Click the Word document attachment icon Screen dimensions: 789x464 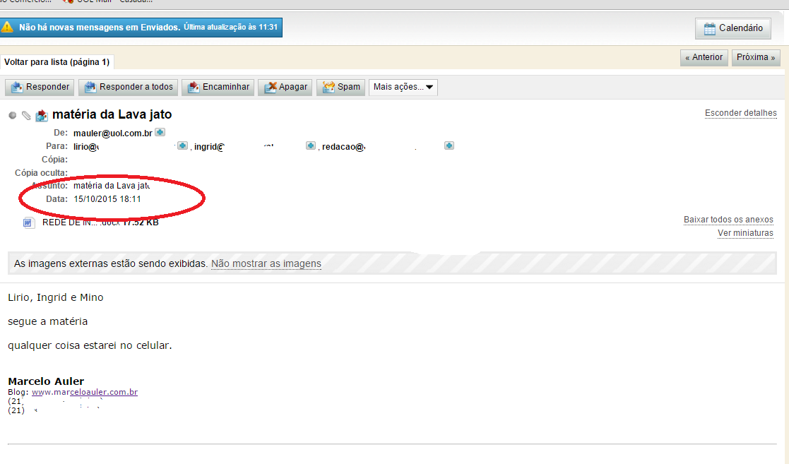point(29,222)
